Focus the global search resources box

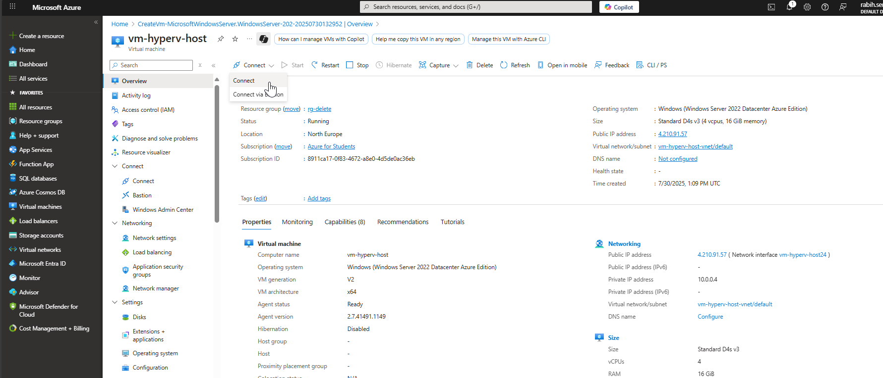476,7
